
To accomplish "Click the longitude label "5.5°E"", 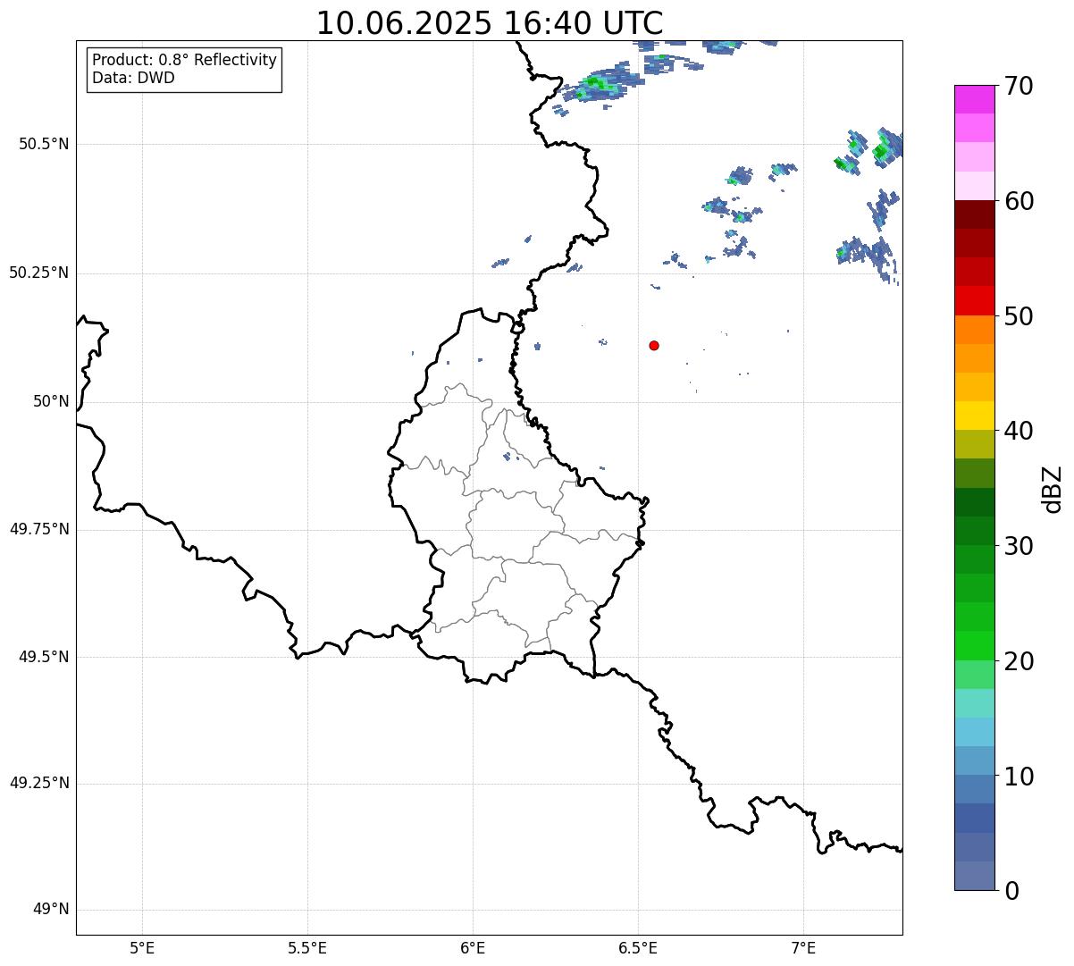I will click(307, 948).
